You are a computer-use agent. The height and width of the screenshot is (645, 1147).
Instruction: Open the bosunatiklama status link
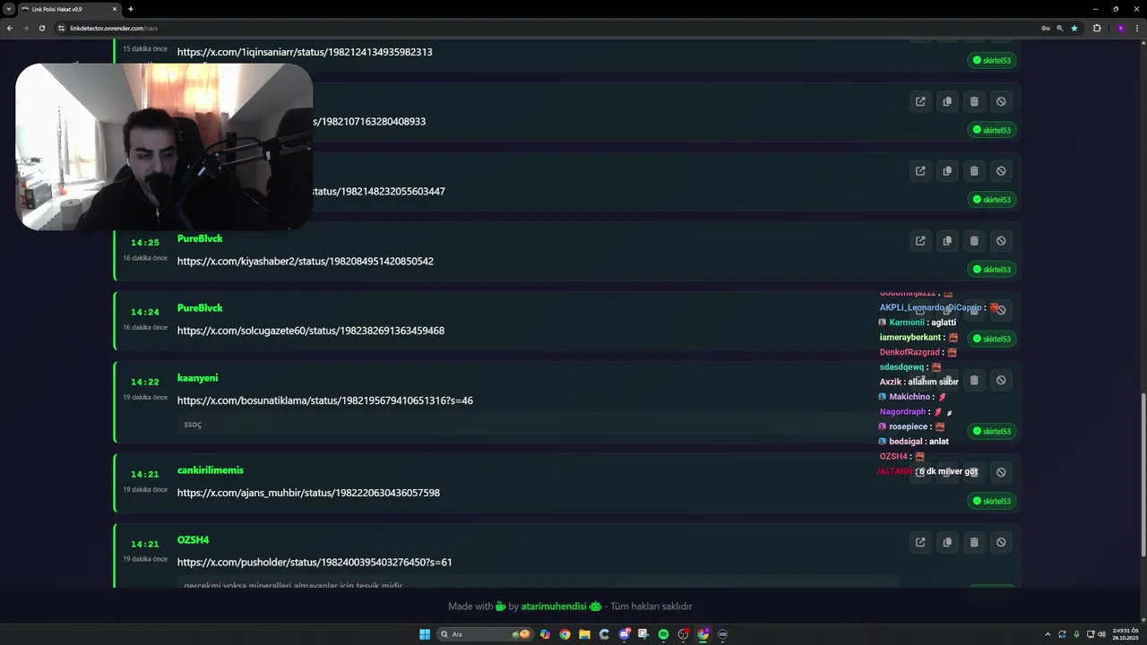[x=325, y=400]
